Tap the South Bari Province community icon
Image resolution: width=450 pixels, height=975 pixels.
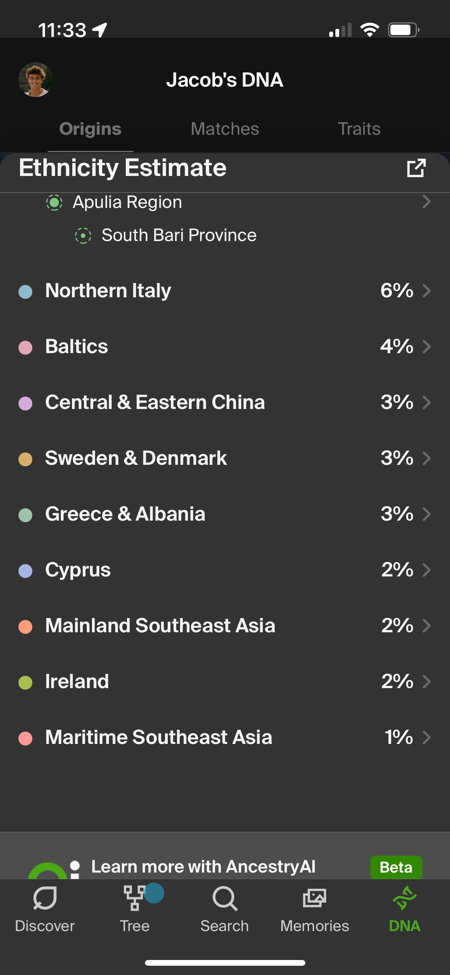point(83,235)
